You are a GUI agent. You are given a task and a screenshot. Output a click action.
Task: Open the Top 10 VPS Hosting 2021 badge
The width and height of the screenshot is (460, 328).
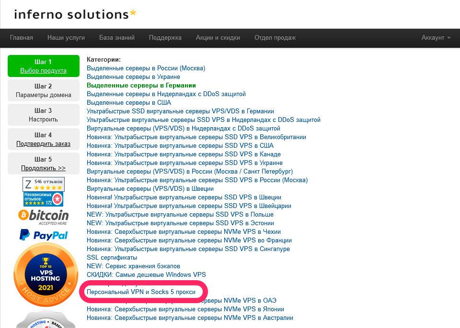(46, 275)
